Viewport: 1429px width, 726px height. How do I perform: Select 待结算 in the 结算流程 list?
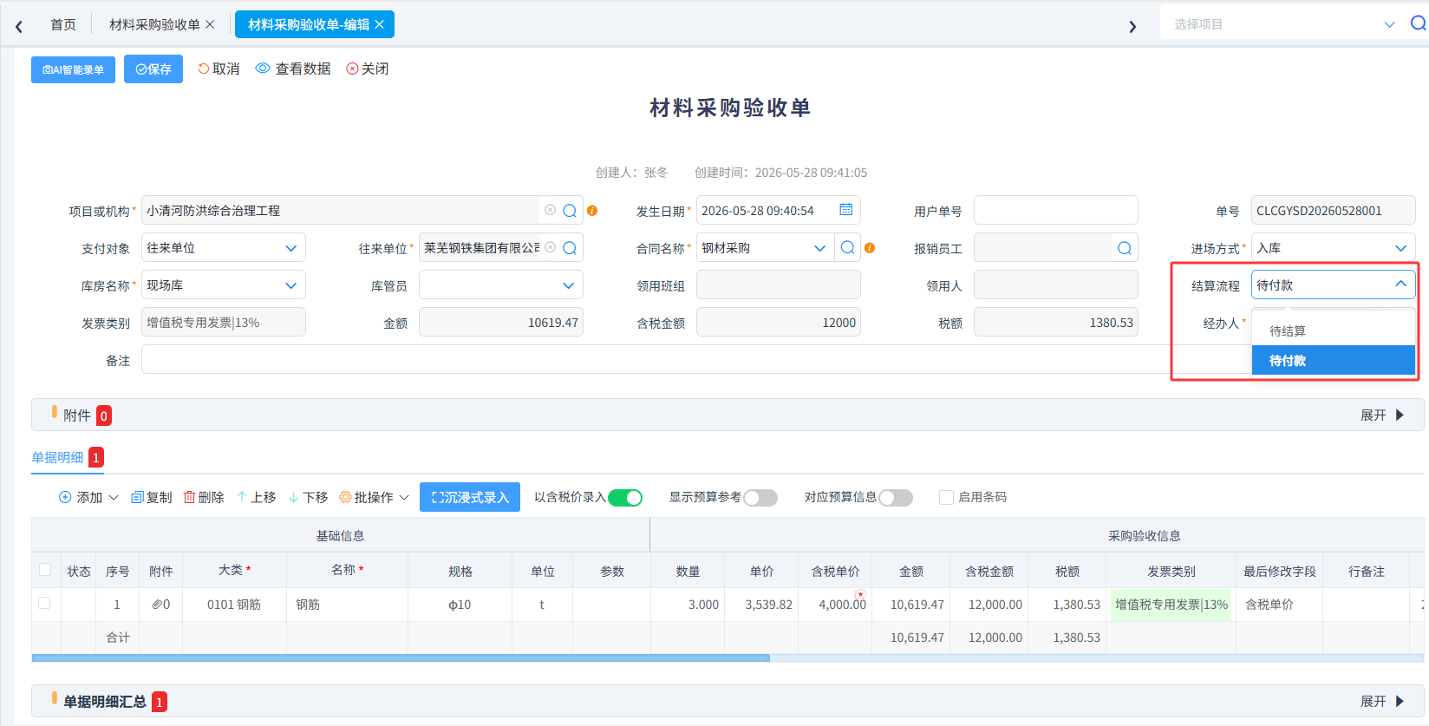[x=1334, y=330]
